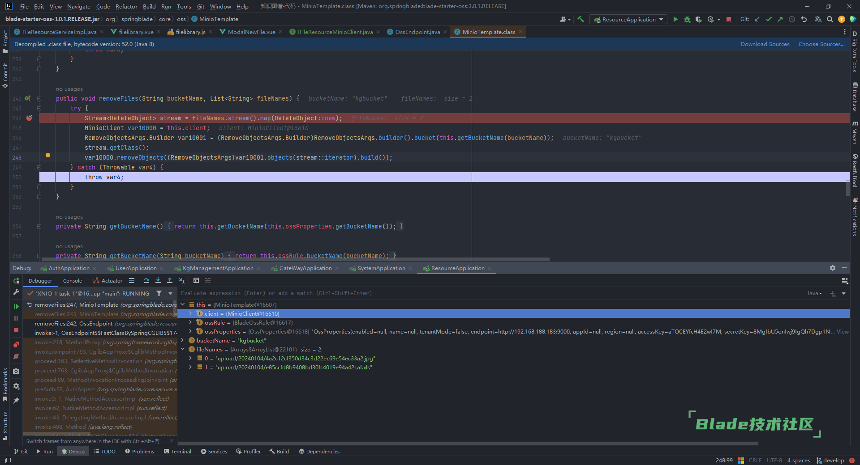Run ResourceApplication with the green play icon
The image size is (860, 465).
[x=675, y=19]
